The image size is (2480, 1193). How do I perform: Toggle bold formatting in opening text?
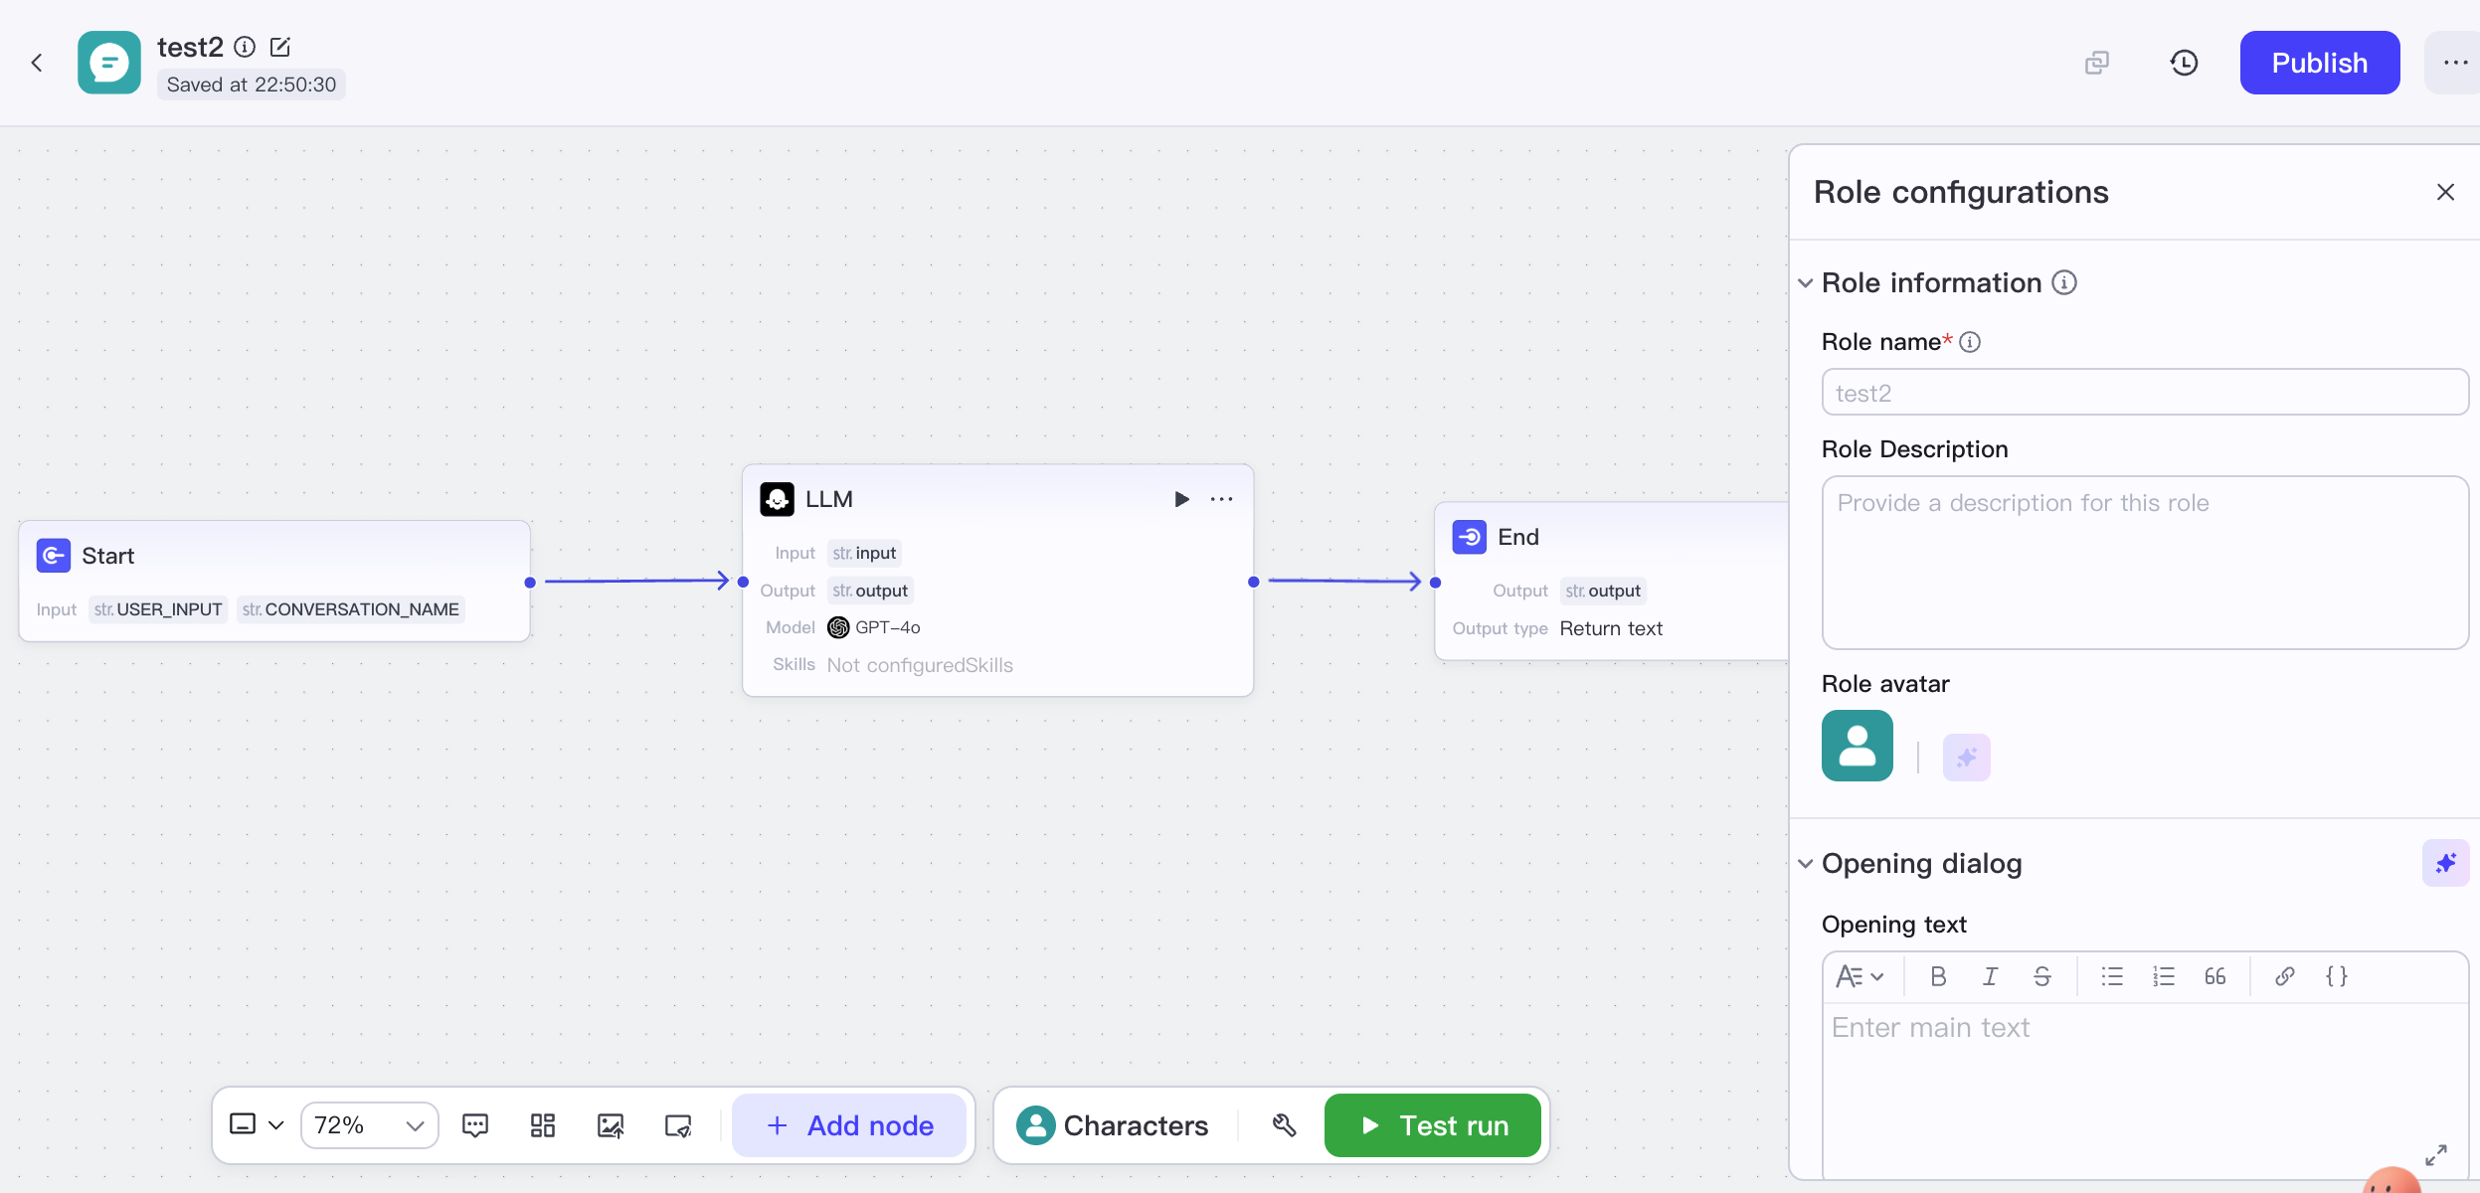click(x=1938, y=976)
